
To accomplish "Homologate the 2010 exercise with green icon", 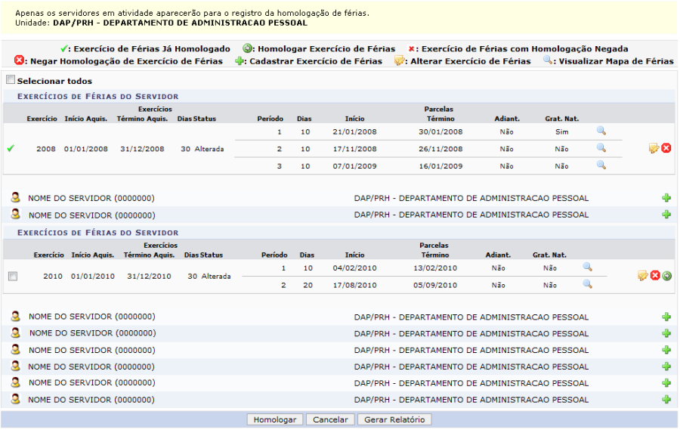I will [x=667, y=276].
